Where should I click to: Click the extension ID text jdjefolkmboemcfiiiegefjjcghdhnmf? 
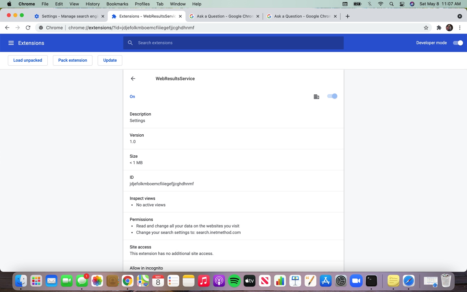click(162, 184)
